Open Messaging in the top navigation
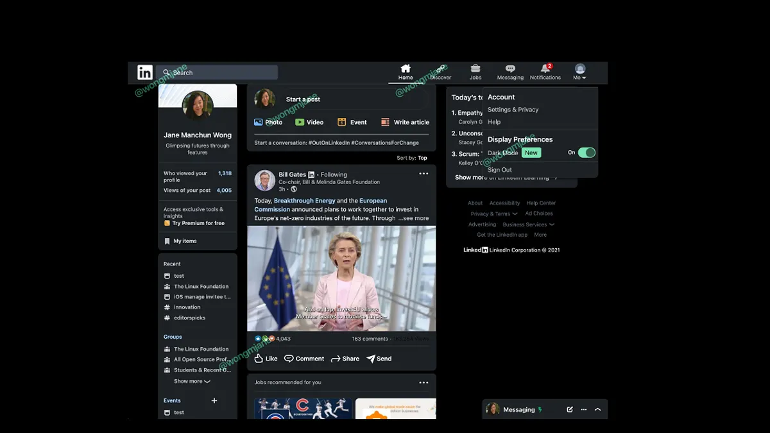 [x=510, y=72]
